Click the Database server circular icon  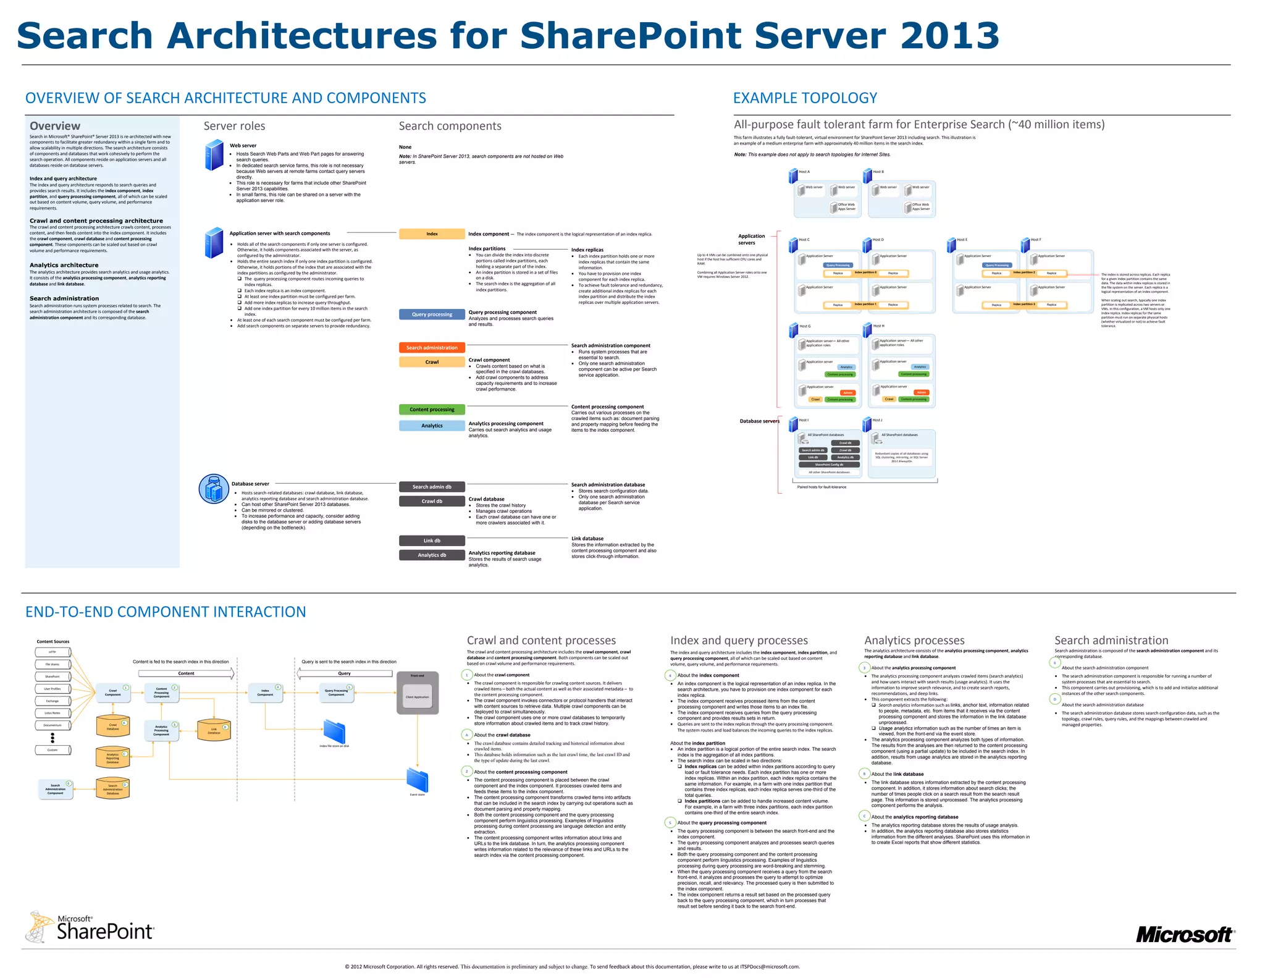pos(214,489)
